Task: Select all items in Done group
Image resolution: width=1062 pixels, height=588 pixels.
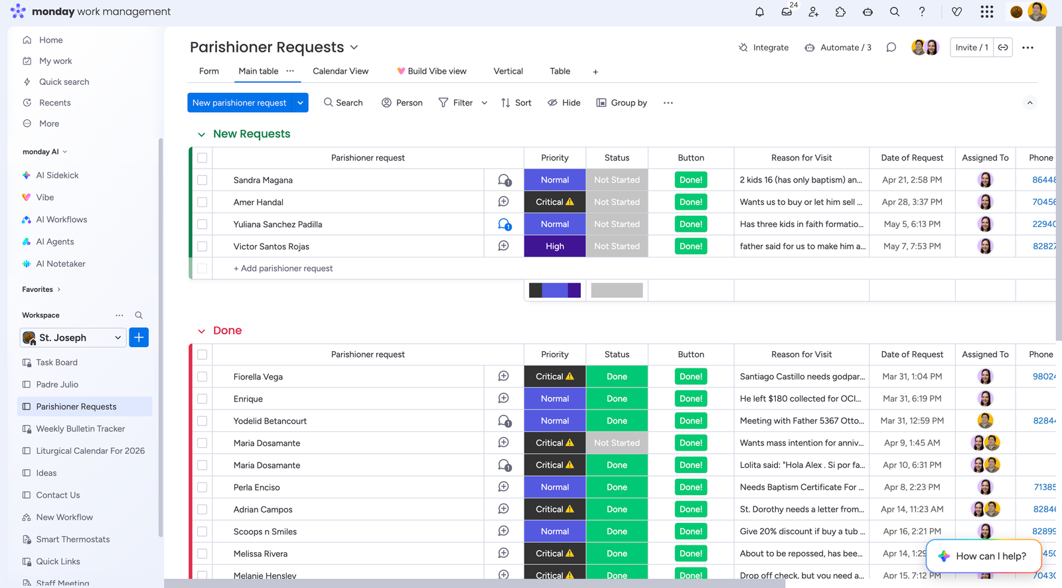Action: [x=202, y=354]
